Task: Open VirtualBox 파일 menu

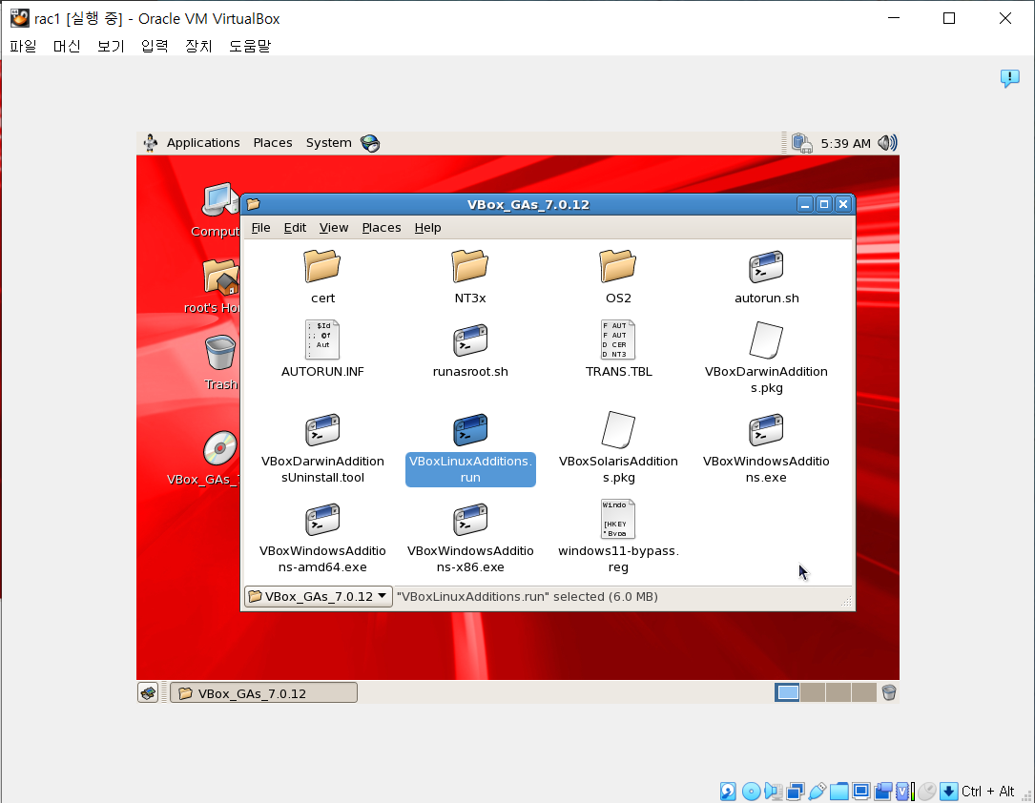Action: (23, 46)
